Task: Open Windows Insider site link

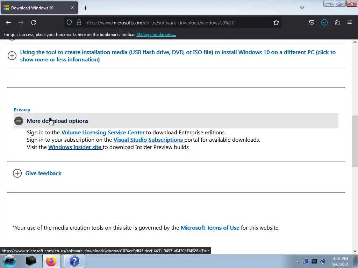Action: pos(76,147)
